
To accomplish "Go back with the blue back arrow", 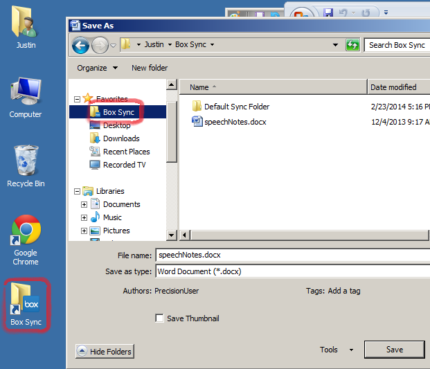I will pos(80,45).
